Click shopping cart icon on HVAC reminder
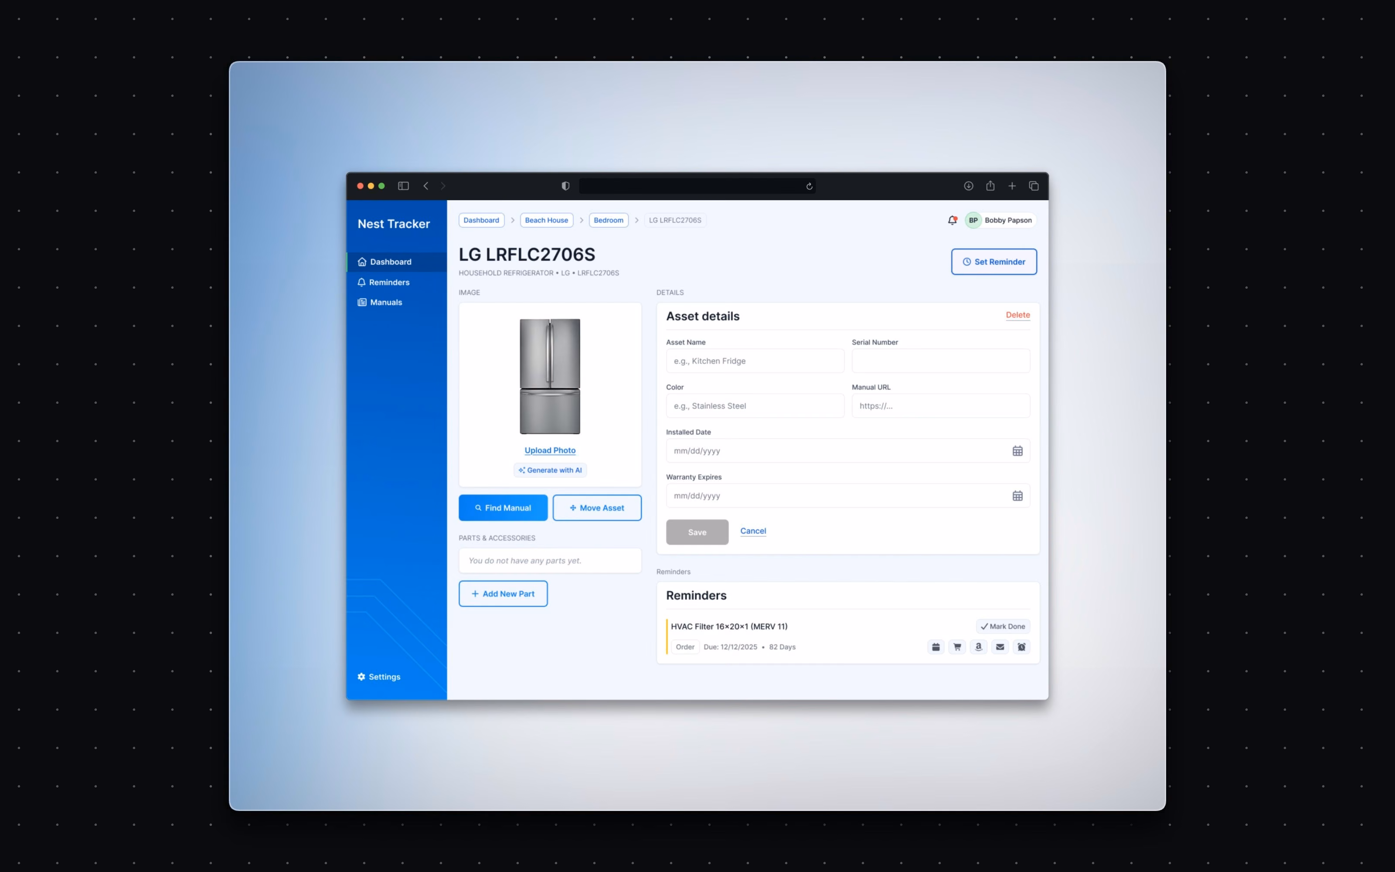 (x=957, y=647)
